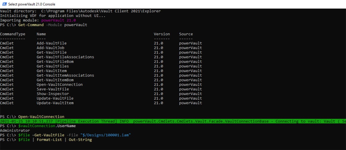Click the Get-VaultFileBom cmdlet name
The width and height of the screenshot is (346, 150).
55,62
